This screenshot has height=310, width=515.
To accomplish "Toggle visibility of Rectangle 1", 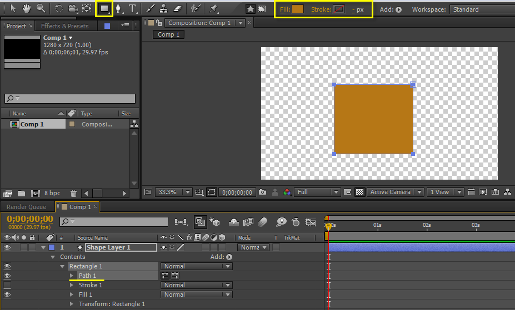I will coord(7,266).
